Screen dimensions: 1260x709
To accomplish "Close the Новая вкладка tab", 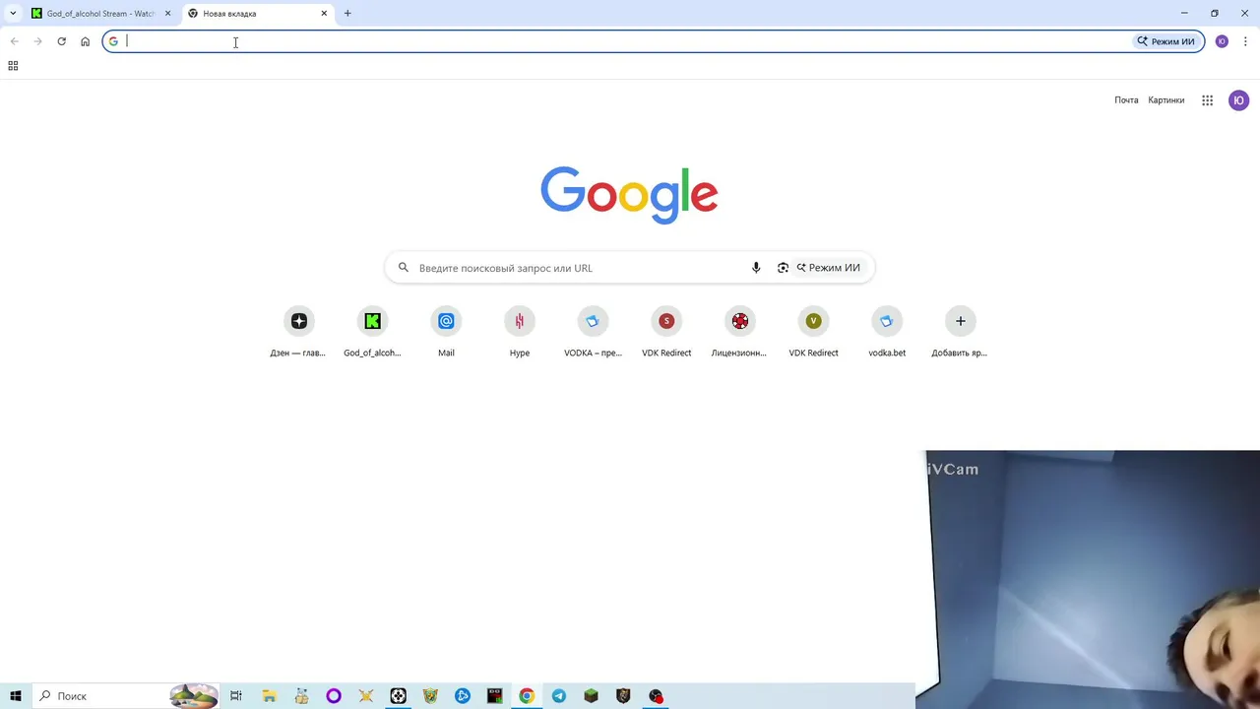I will tap(324, 14).
